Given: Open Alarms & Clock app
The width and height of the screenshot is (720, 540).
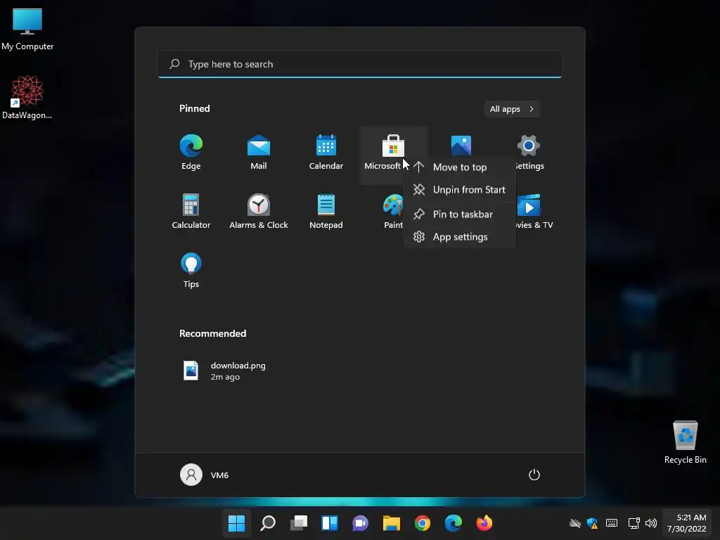Looking at the screenshot, I should point(259,211).
